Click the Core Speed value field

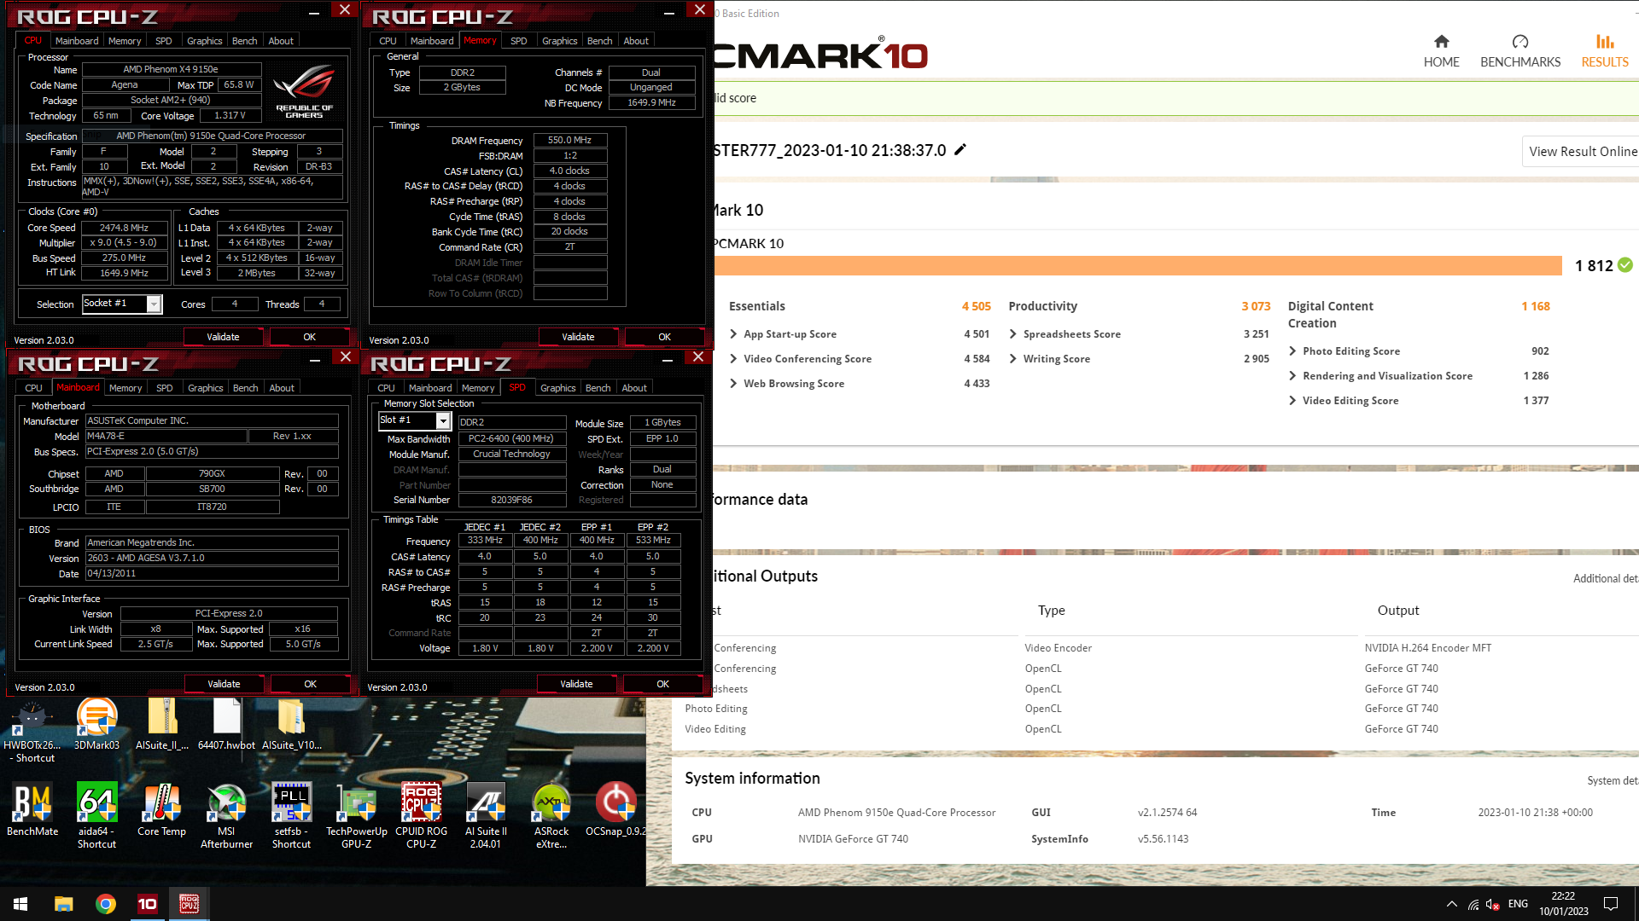point(124,228)
